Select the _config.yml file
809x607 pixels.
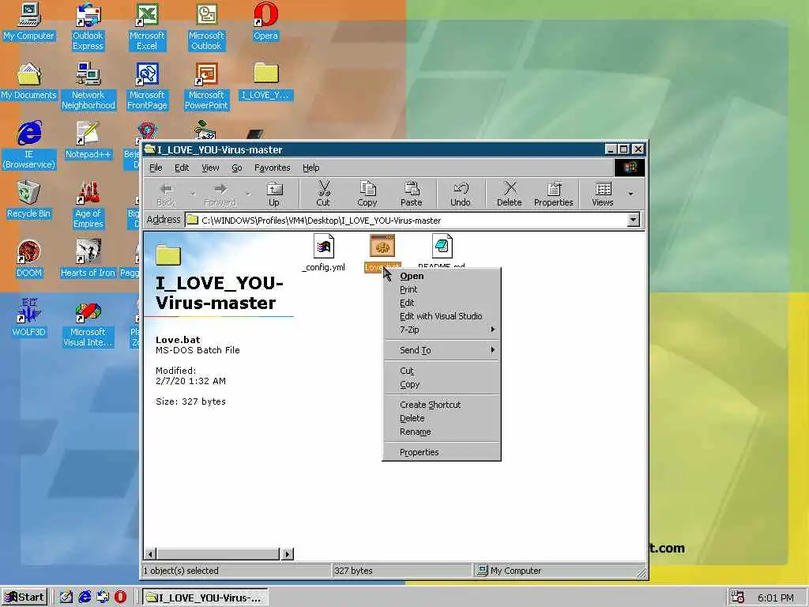(x=323, y=253)
